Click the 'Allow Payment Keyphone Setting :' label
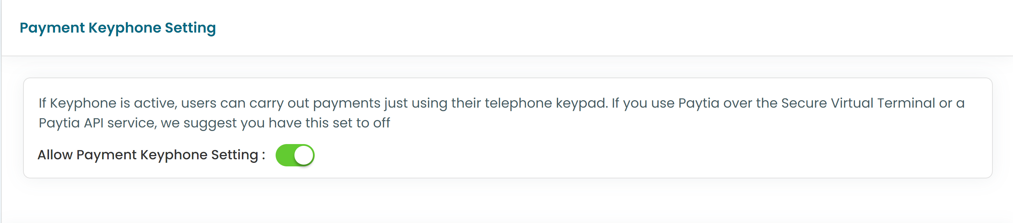 [151, 155]
